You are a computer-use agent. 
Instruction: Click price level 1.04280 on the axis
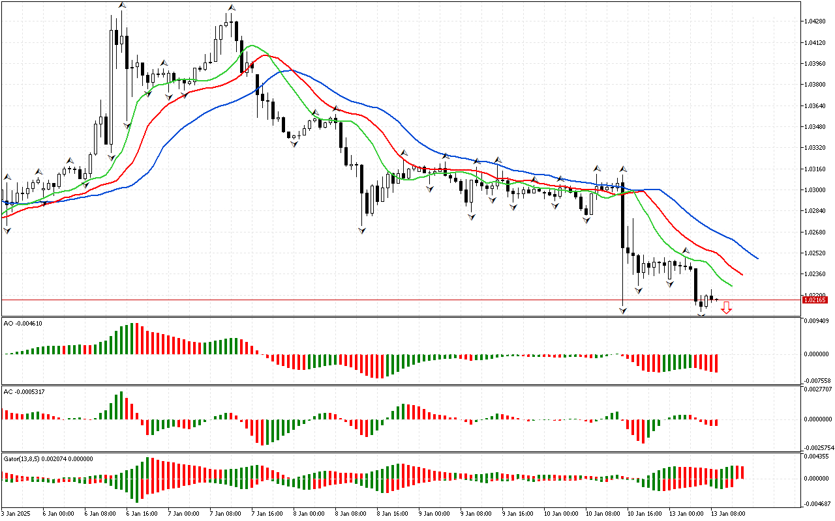click(816, 21)
